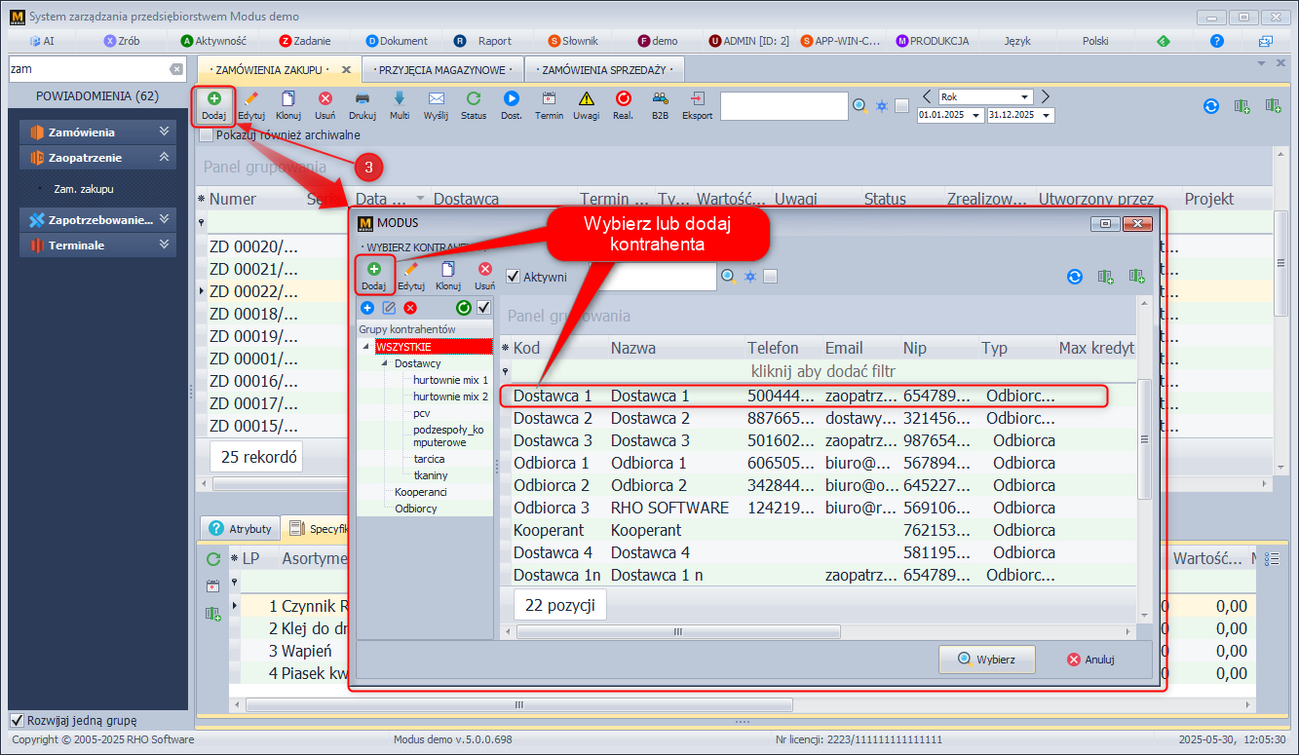
Task: Click the Eksport icon in main toolbar
Action: [697, 99]
